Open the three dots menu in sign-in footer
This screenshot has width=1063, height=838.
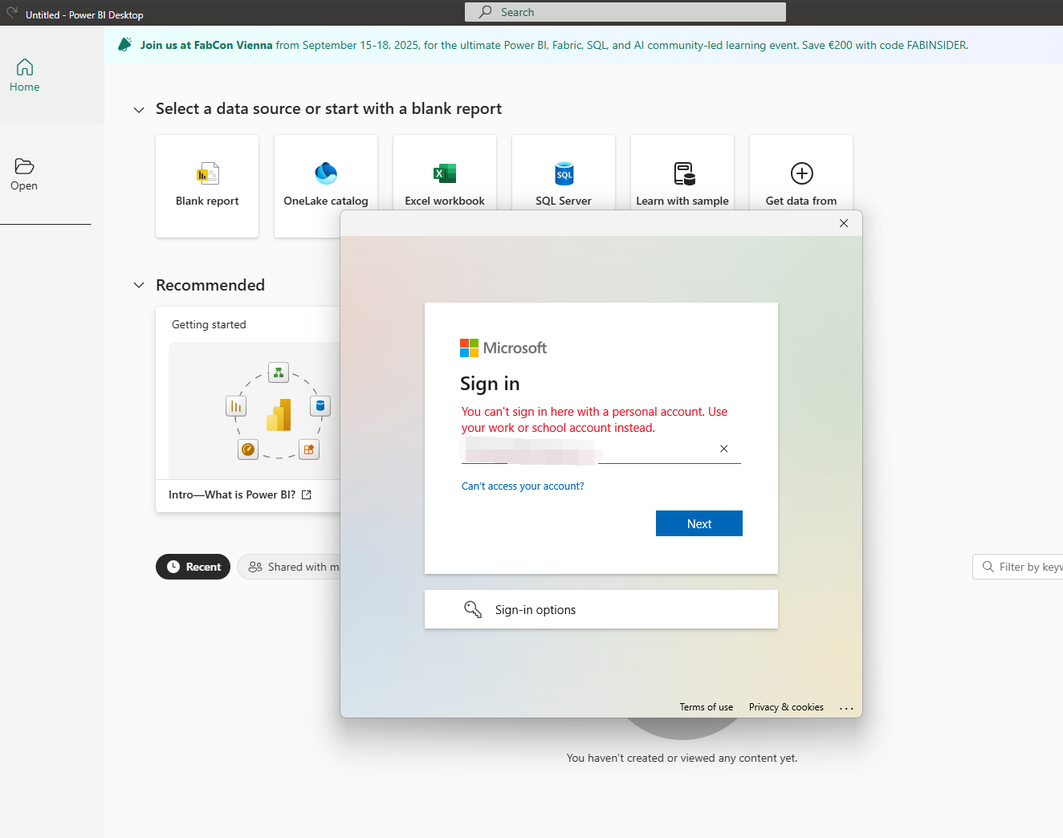(x=846, y=708)
